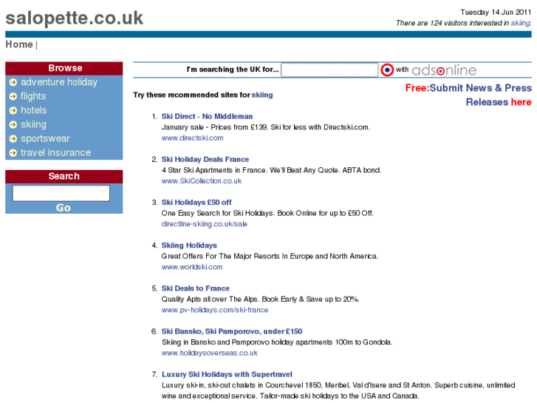Viewport: 537px width, 403px height.
Task: Click the arrow icon beside travel insurance
Action: (13, 152)
